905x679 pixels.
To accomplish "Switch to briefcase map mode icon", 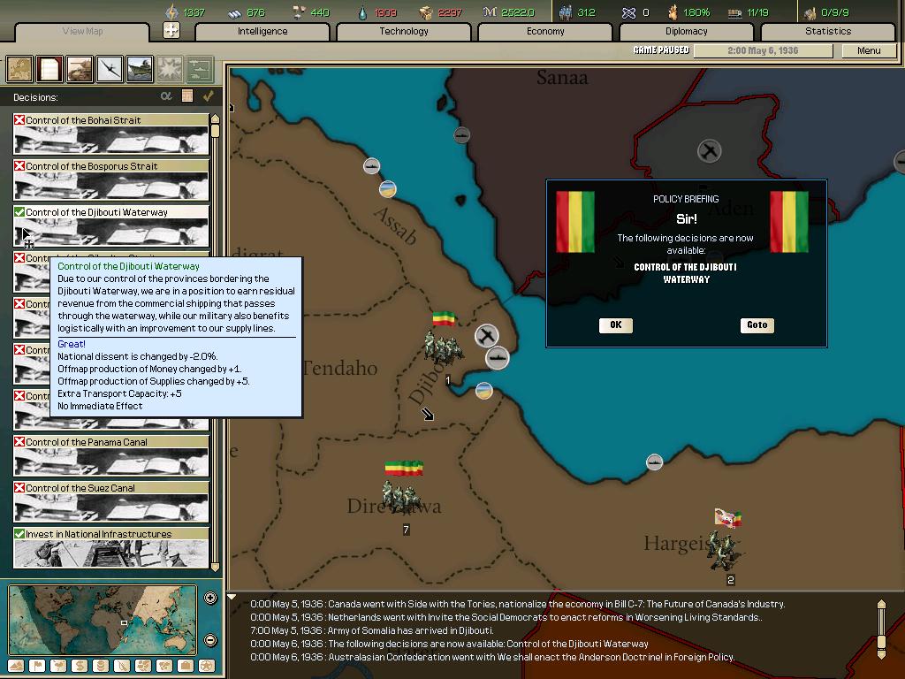I will [x=186, y=666].
